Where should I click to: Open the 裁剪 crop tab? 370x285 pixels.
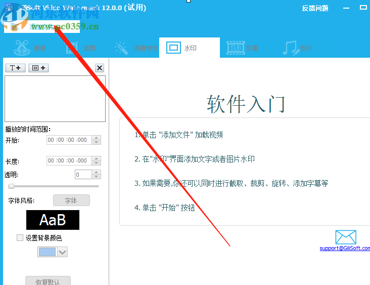[81, 48]
